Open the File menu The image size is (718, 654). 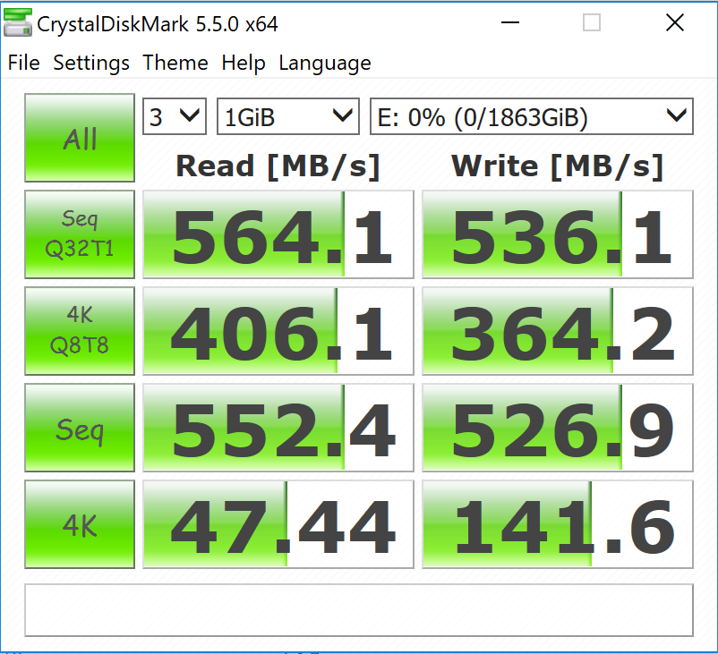pyautogui.click(x=23, y=63)
